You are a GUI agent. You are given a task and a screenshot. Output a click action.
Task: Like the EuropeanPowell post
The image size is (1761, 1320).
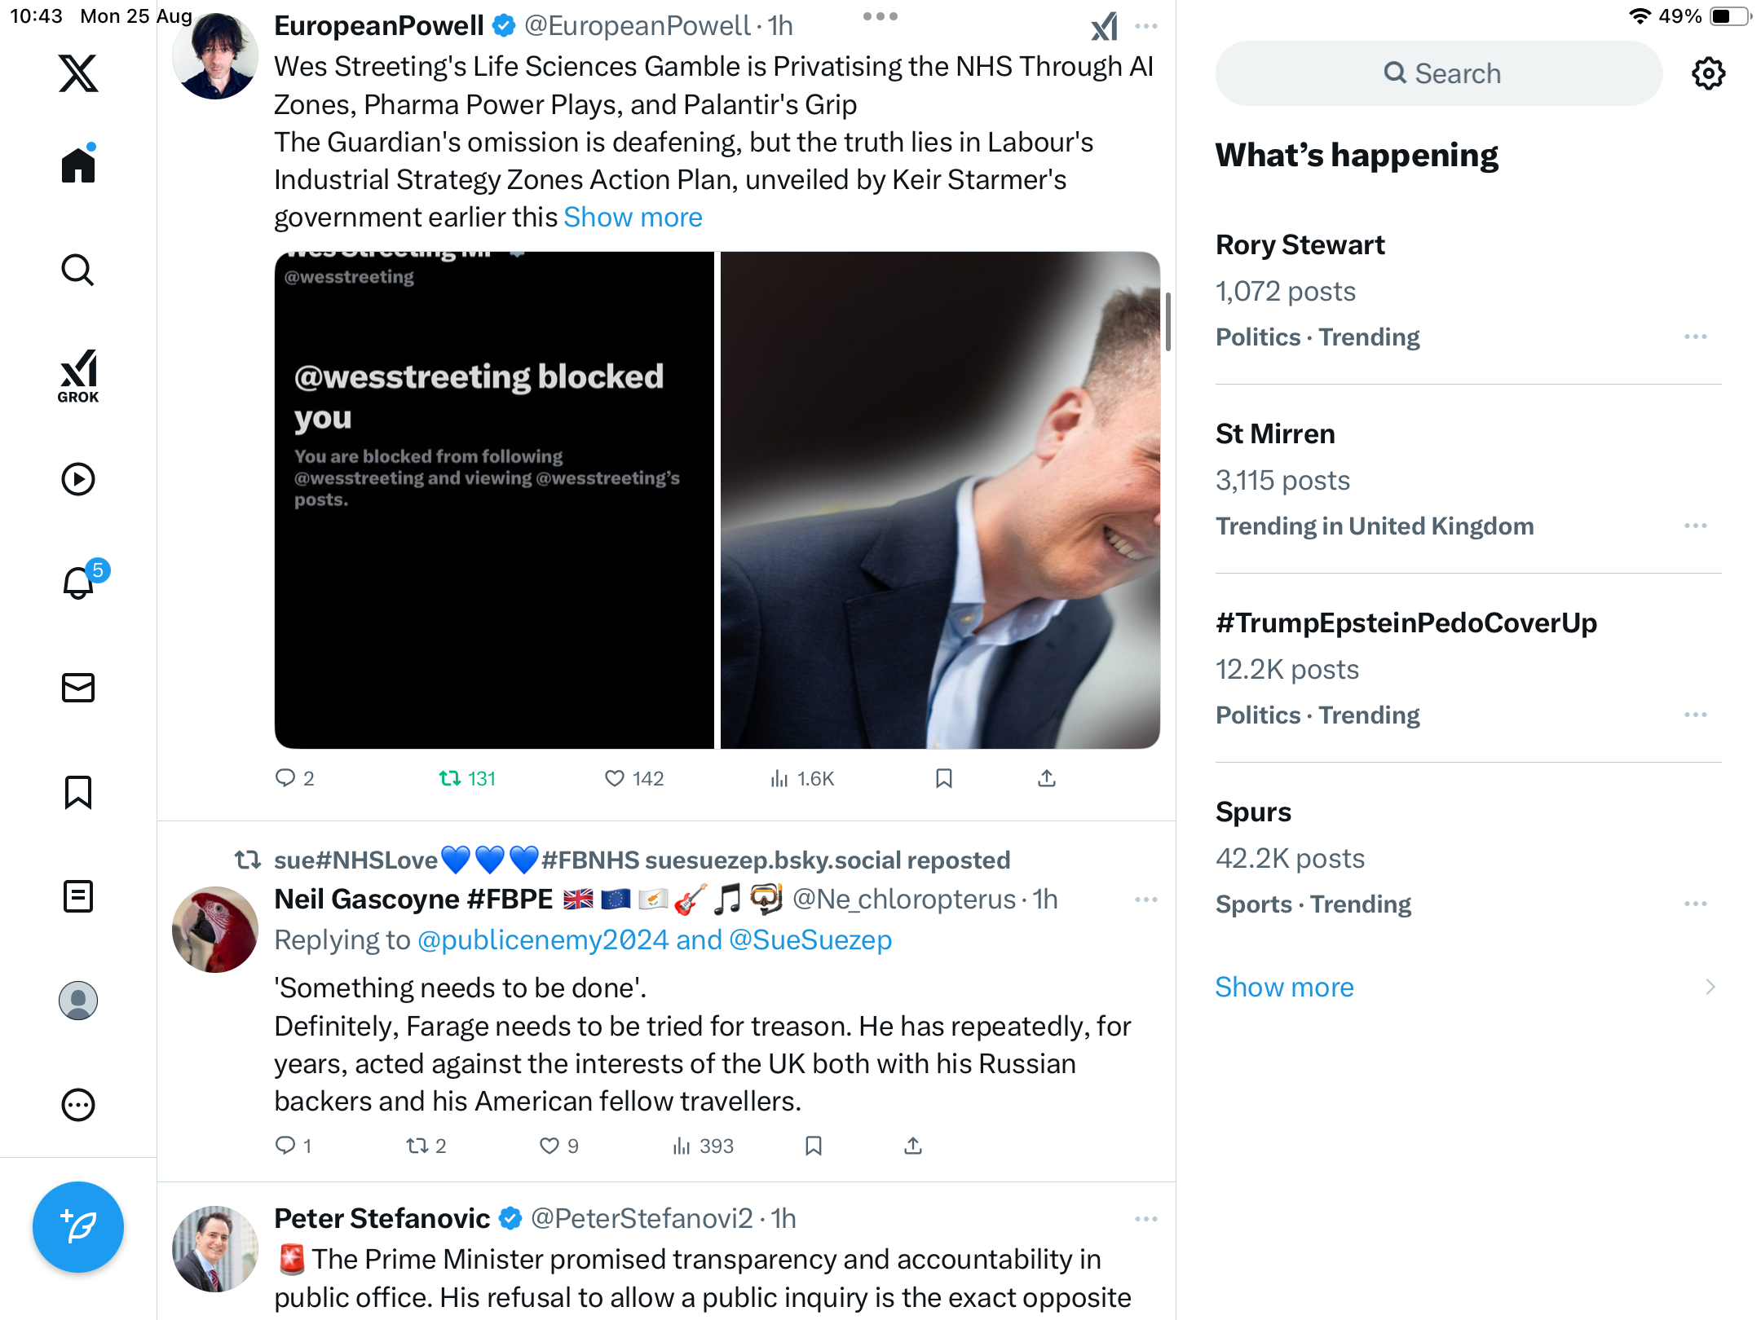coord(615,779)
